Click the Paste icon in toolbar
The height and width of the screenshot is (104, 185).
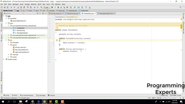(24, 7)
